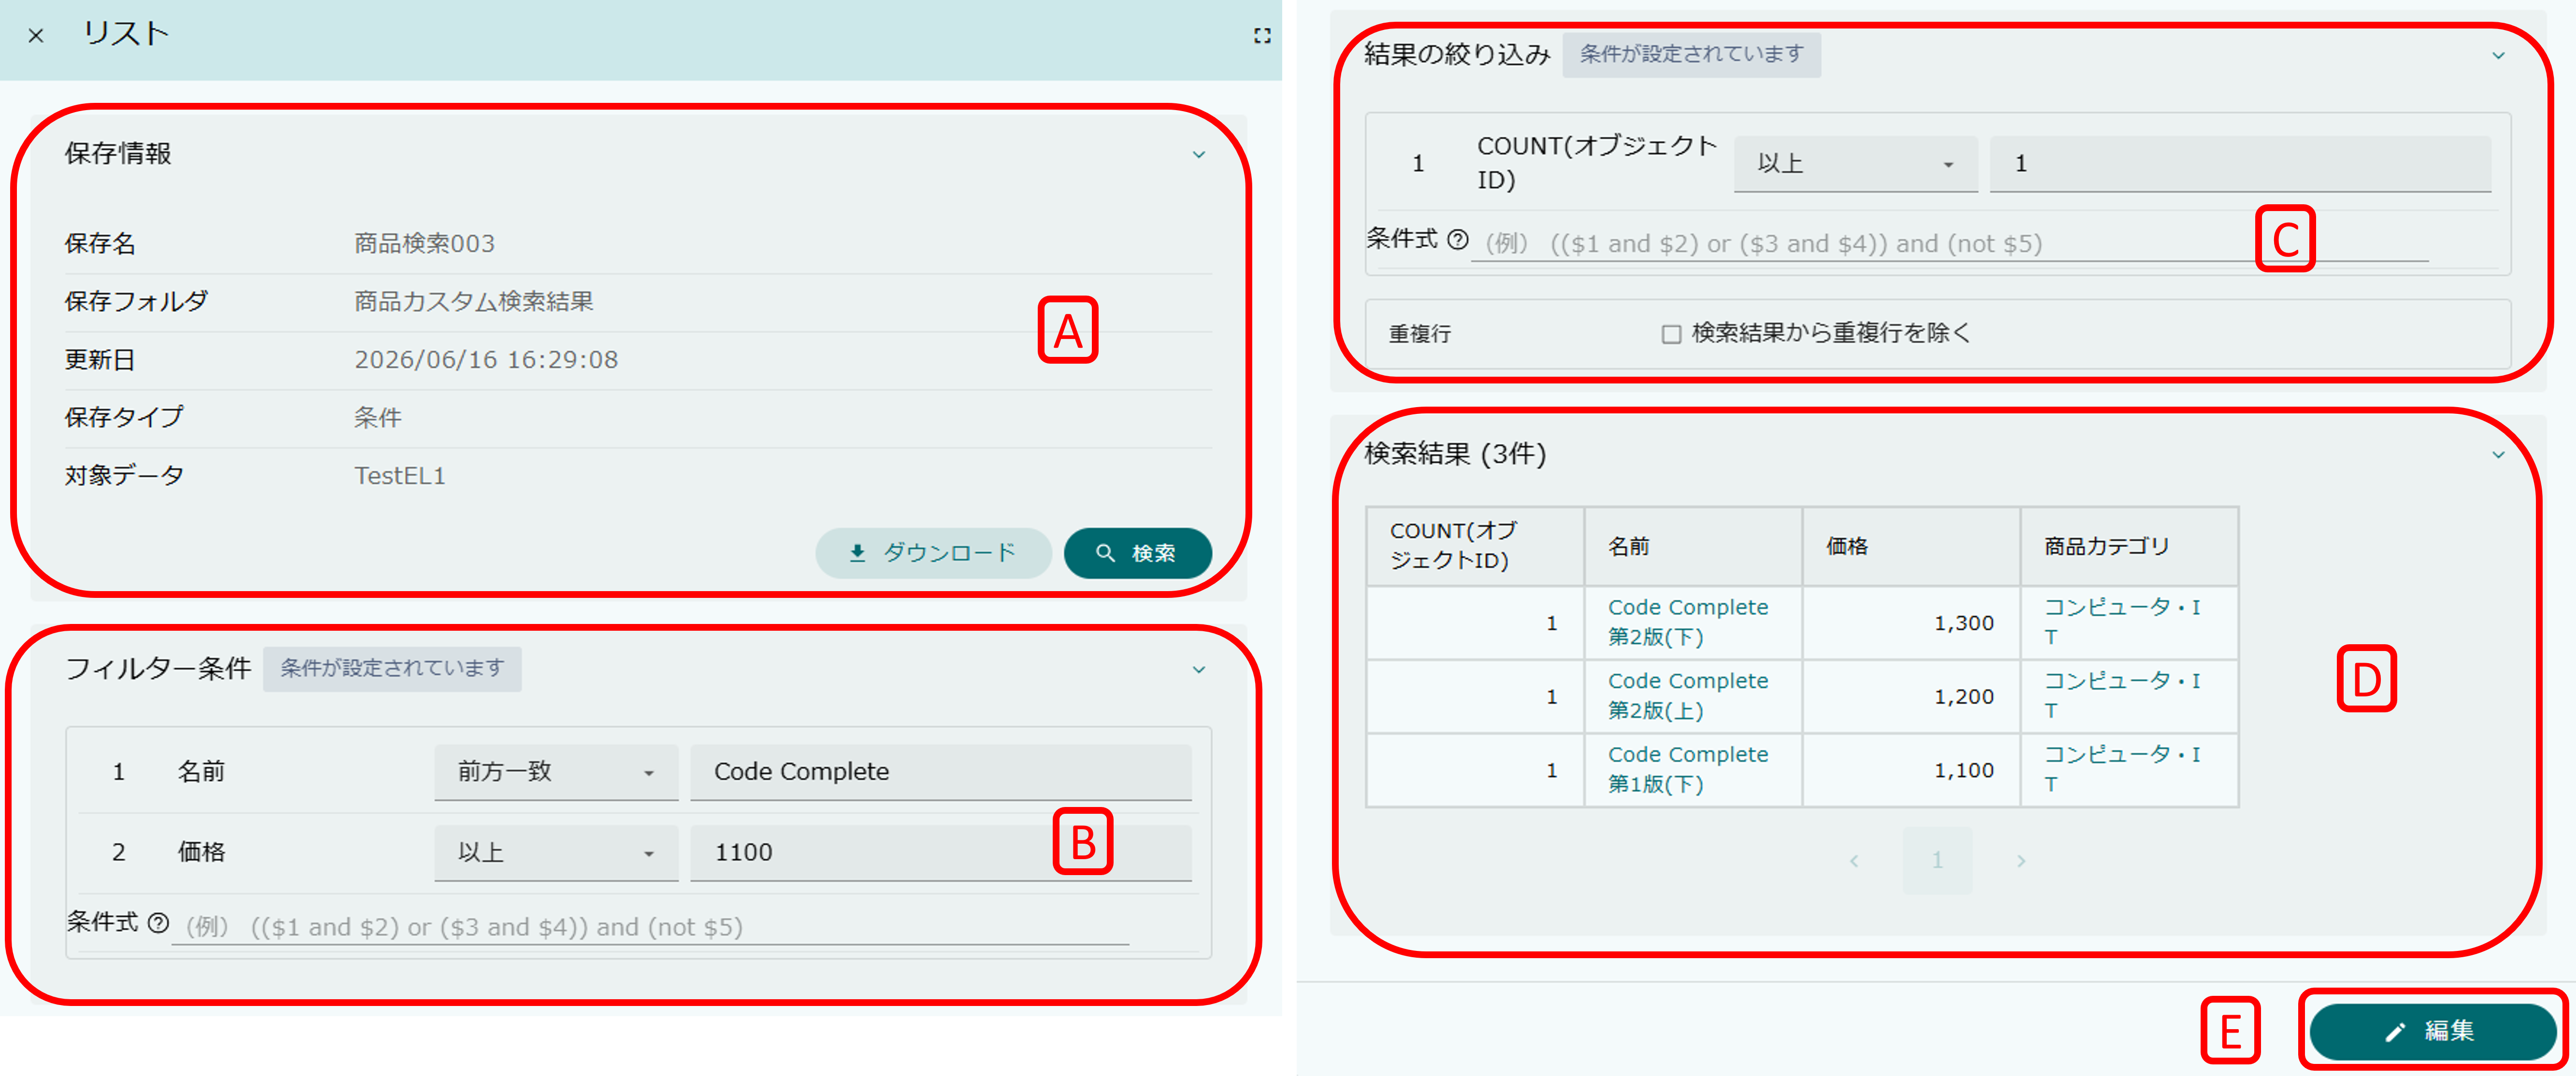
Task: Click the 価格 results column header
Action: [x=1911, y=546]
